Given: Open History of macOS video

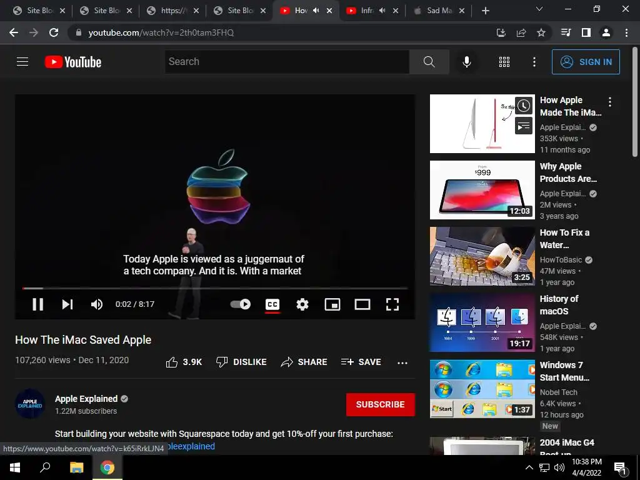Looking at the screenshot, I should pyautogui.click(x=482, y=322).
